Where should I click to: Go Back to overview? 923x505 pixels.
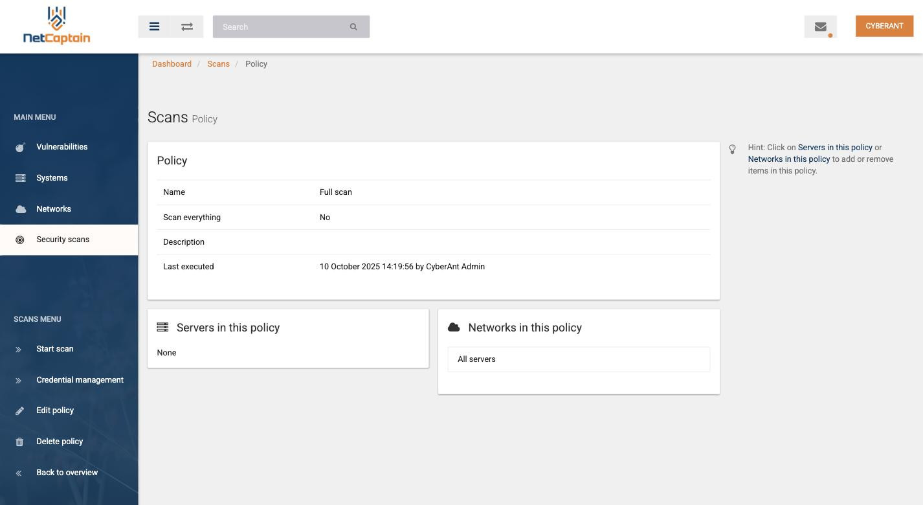click(x=67, y=473)
